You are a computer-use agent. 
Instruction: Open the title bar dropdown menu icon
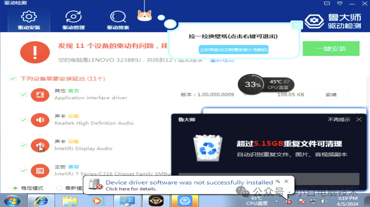pos(340,3)
